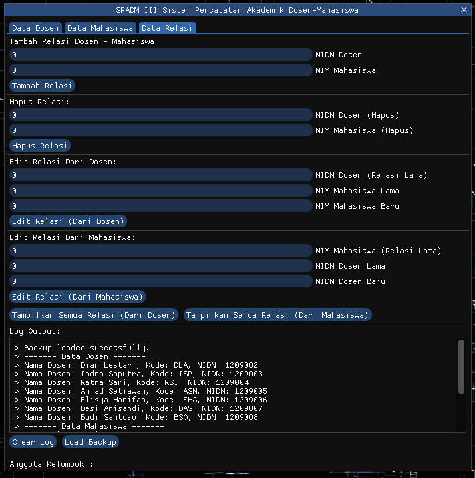Click the Hapus Relasi button

[40, 146]
